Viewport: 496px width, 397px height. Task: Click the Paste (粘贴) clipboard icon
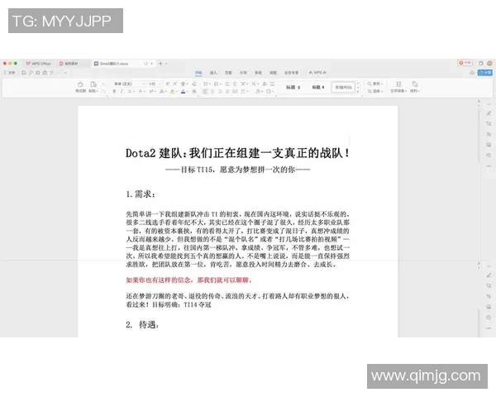point(93,84)
